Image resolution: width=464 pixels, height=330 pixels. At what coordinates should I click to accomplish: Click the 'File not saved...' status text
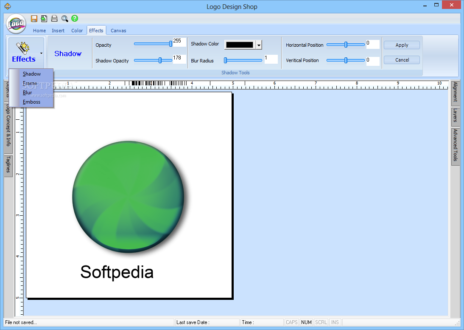click(x=21, y=322)
